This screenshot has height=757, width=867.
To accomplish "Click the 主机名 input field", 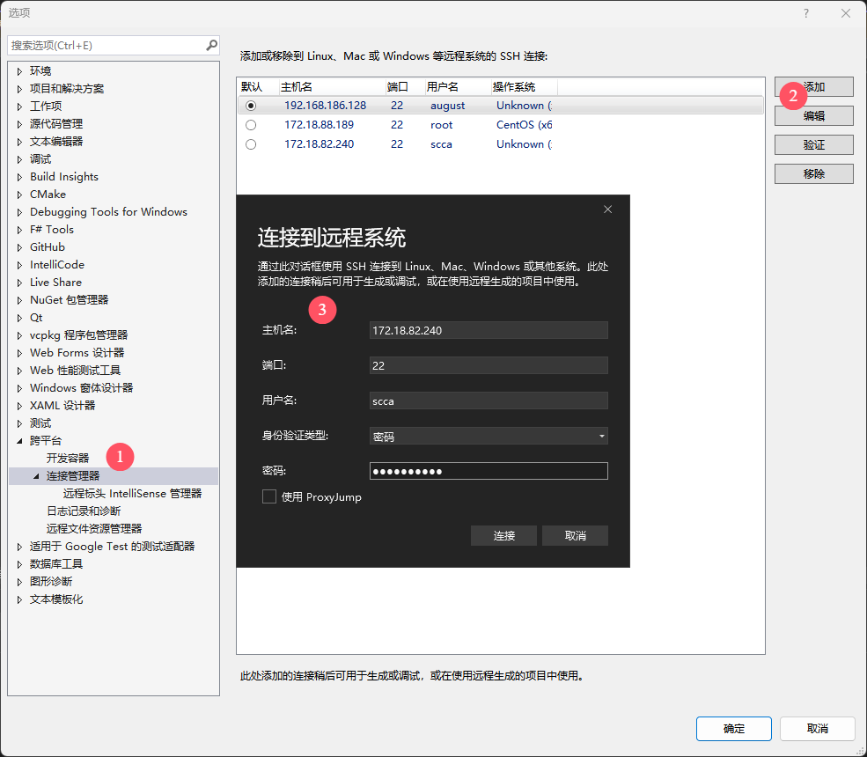I will [489, 330].
